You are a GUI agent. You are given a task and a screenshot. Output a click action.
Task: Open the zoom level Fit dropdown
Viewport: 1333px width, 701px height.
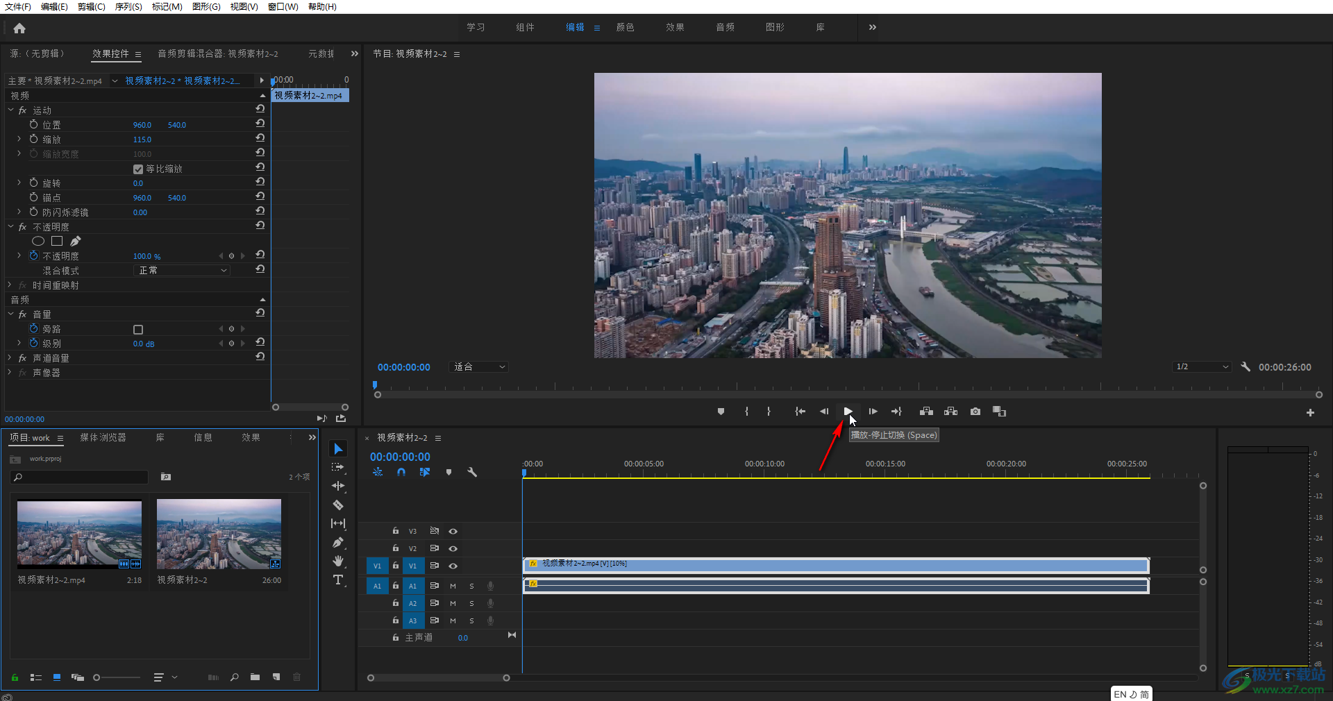tap(479, 366)
